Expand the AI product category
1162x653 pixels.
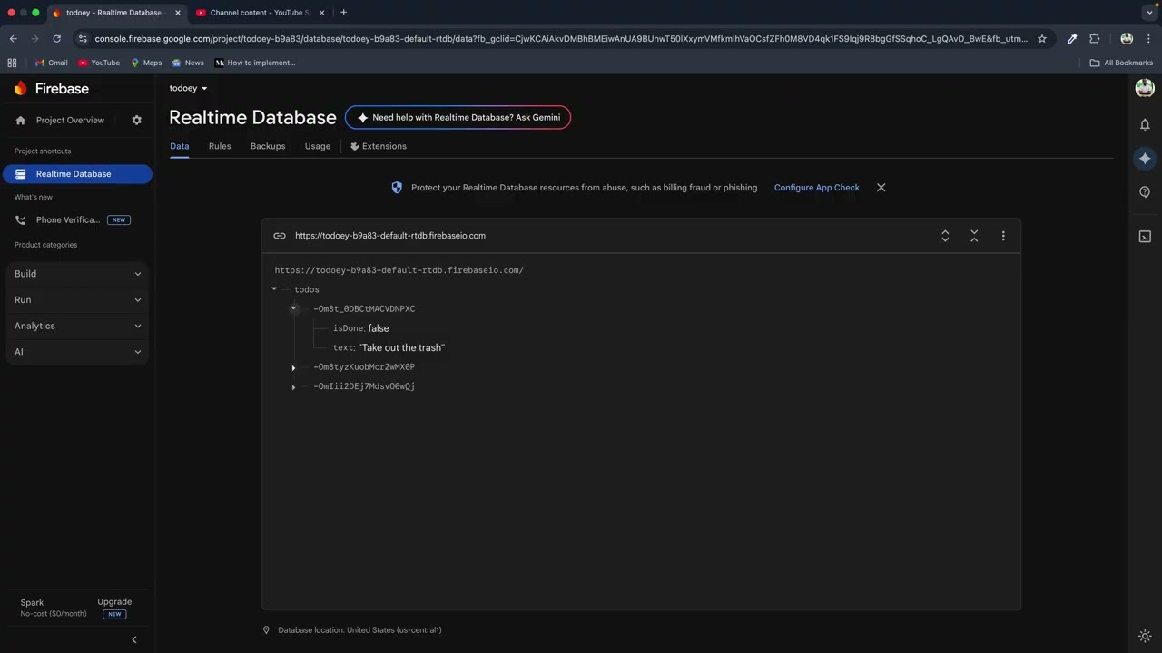(78, 352)
